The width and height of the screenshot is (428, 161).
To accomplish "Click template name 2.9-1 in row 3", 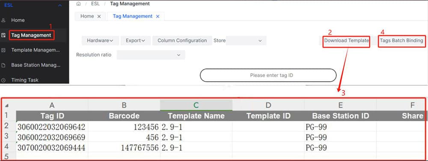I will [196, 137].
